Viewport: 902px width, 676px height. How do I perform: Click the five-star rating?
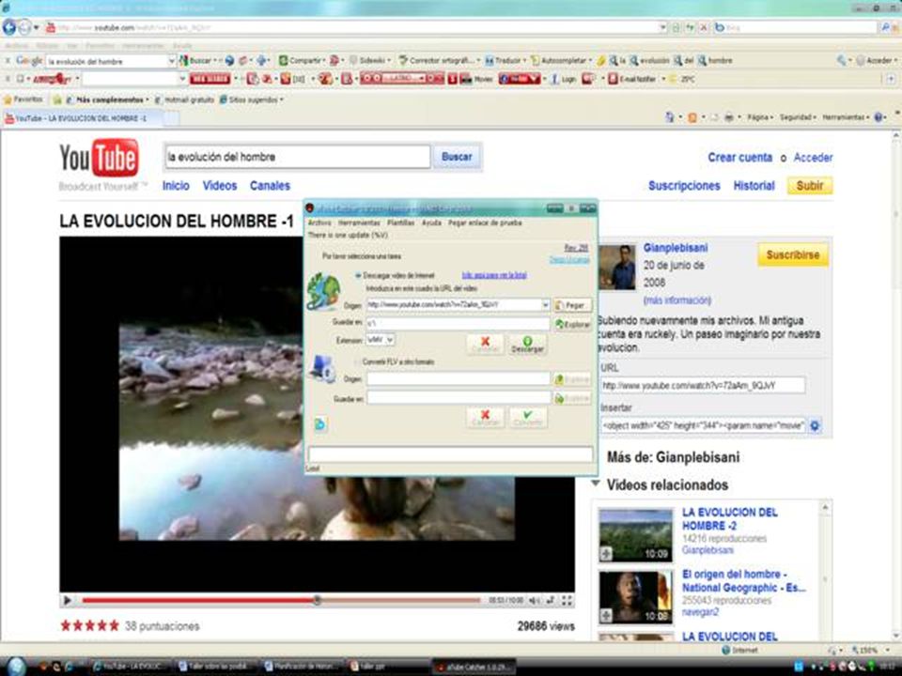[90, 626]
